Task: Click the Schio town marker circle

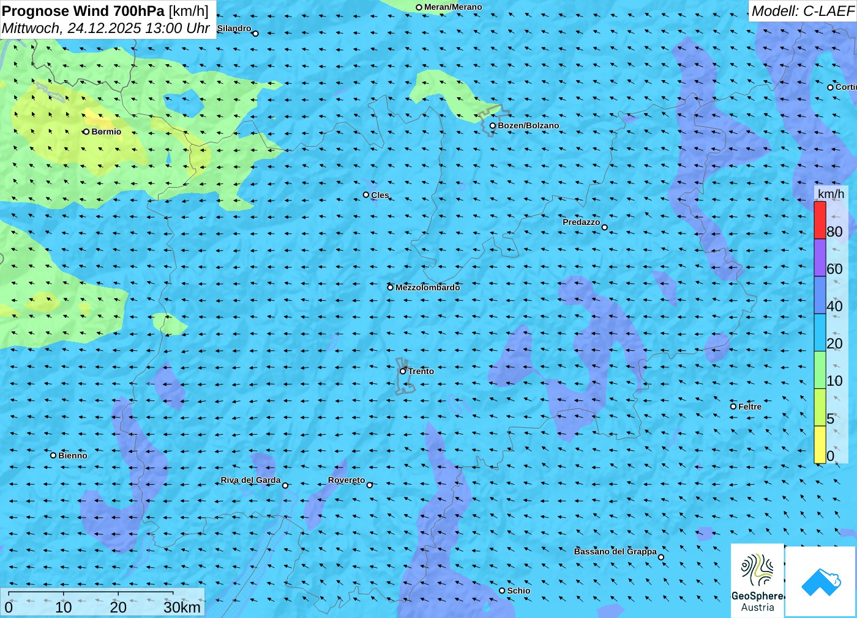Action: (x=502, y=590)
